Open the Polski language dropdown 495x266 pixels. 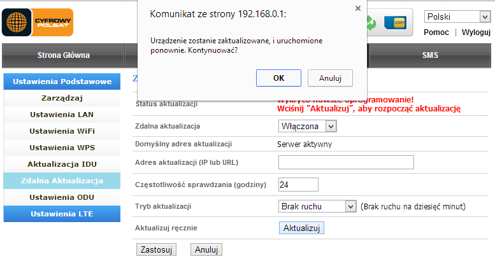[x=457, y=17]
